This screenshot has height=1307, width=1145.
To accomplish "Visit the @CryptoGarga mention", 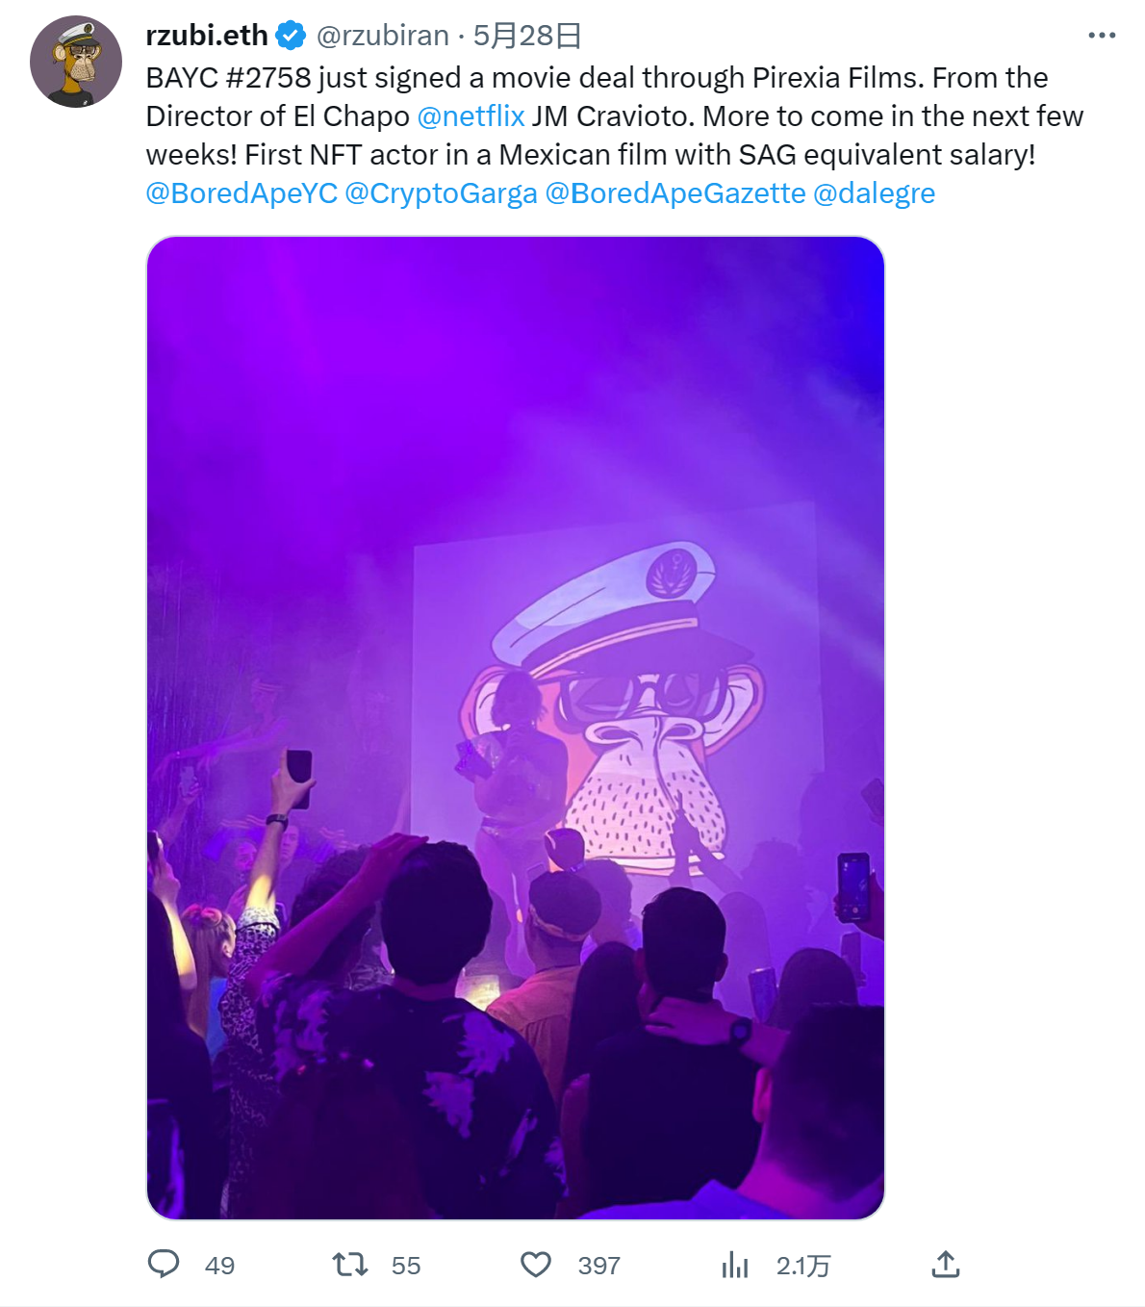I will click(x=441, y=193).
